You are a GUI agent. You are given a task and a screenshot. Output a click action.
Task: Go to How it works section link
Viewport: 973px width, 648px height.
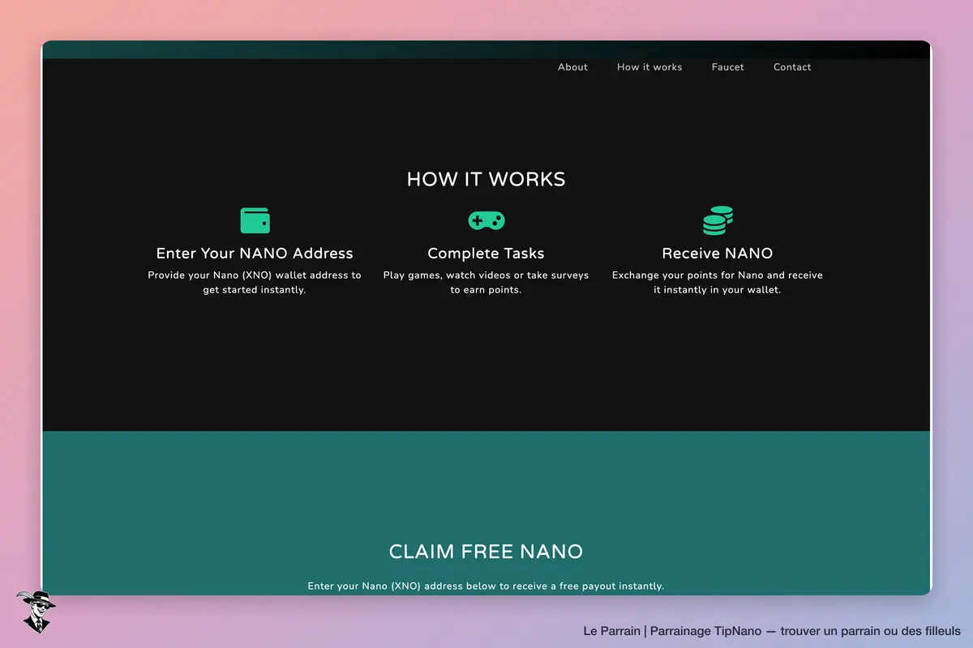(x=649, y=67)
